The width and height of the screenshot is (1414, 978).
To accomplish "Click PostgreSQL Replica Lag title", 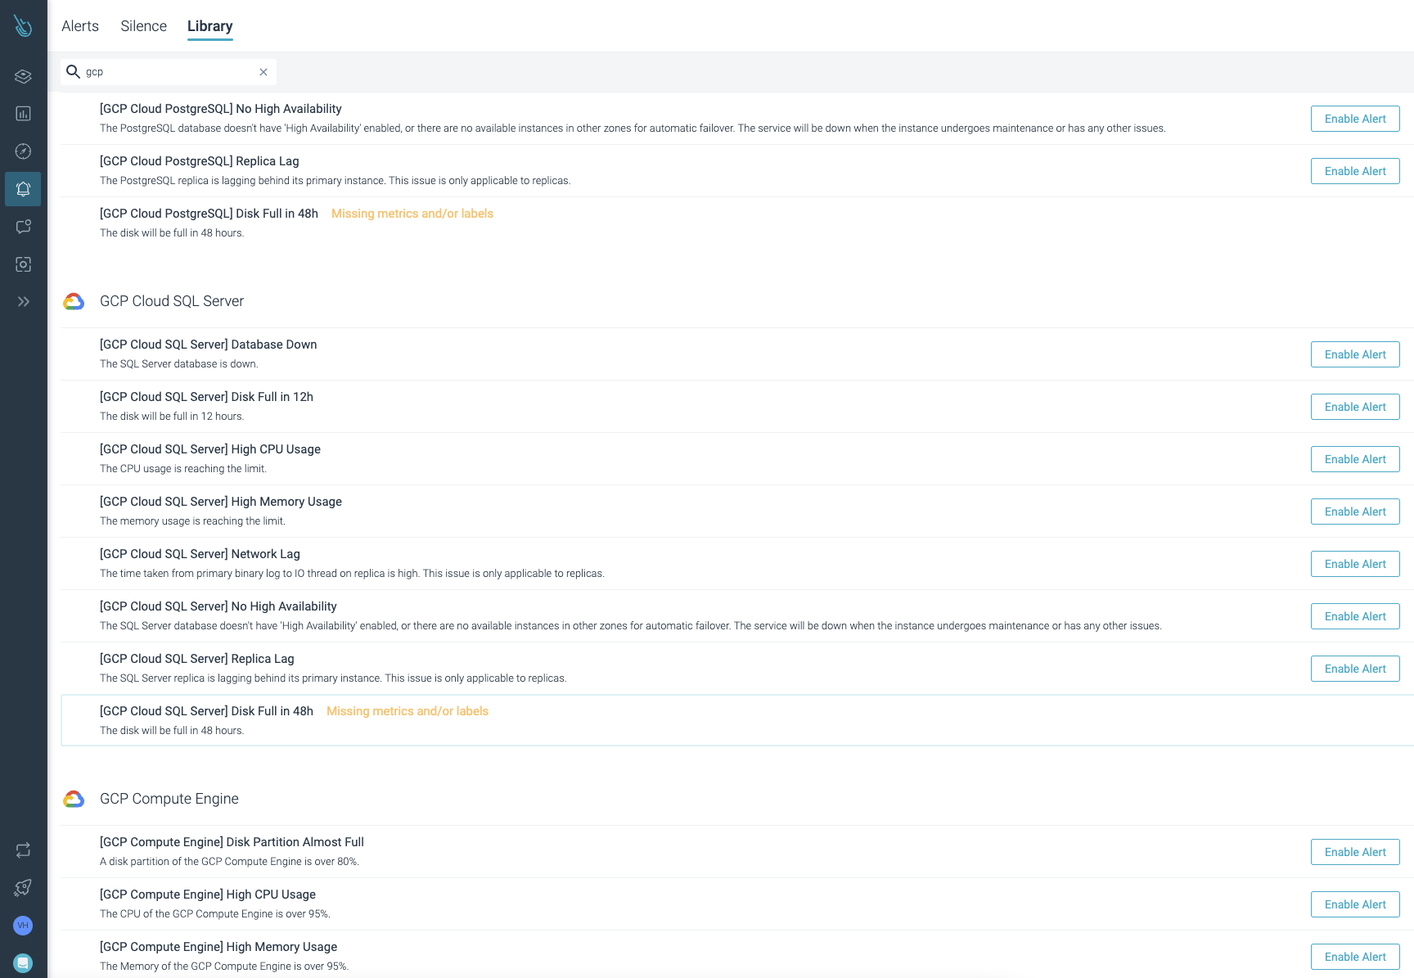I will coord(199,161).
